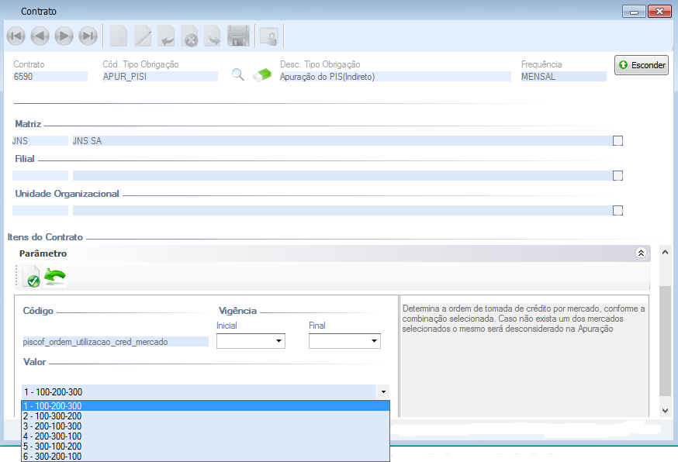Go to the previous record
The width and height of the screenshot is (678, 462).
pyautogui.click(x=40, y=36)
